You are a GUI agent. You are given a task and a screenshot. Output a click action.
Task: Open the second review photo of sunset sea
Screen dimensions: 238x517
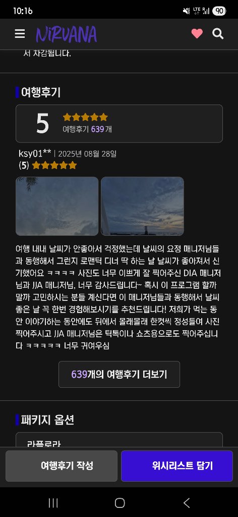(142, 206)
